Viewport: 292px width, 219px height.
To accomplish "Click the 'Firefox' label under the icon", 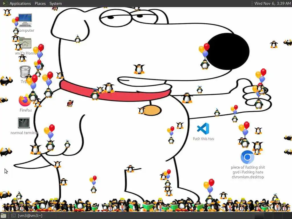I will click(x=26, y=110).
